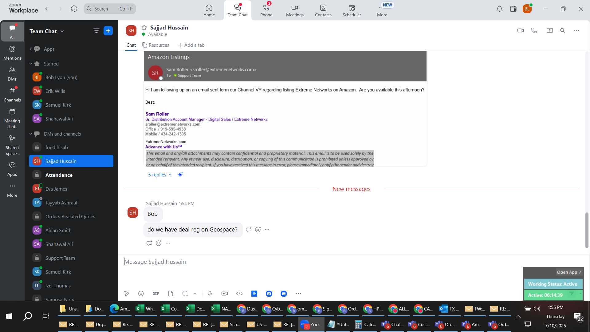Click the share screen icon in chat header
Screen dimensions: 590x332
point(549,30)
